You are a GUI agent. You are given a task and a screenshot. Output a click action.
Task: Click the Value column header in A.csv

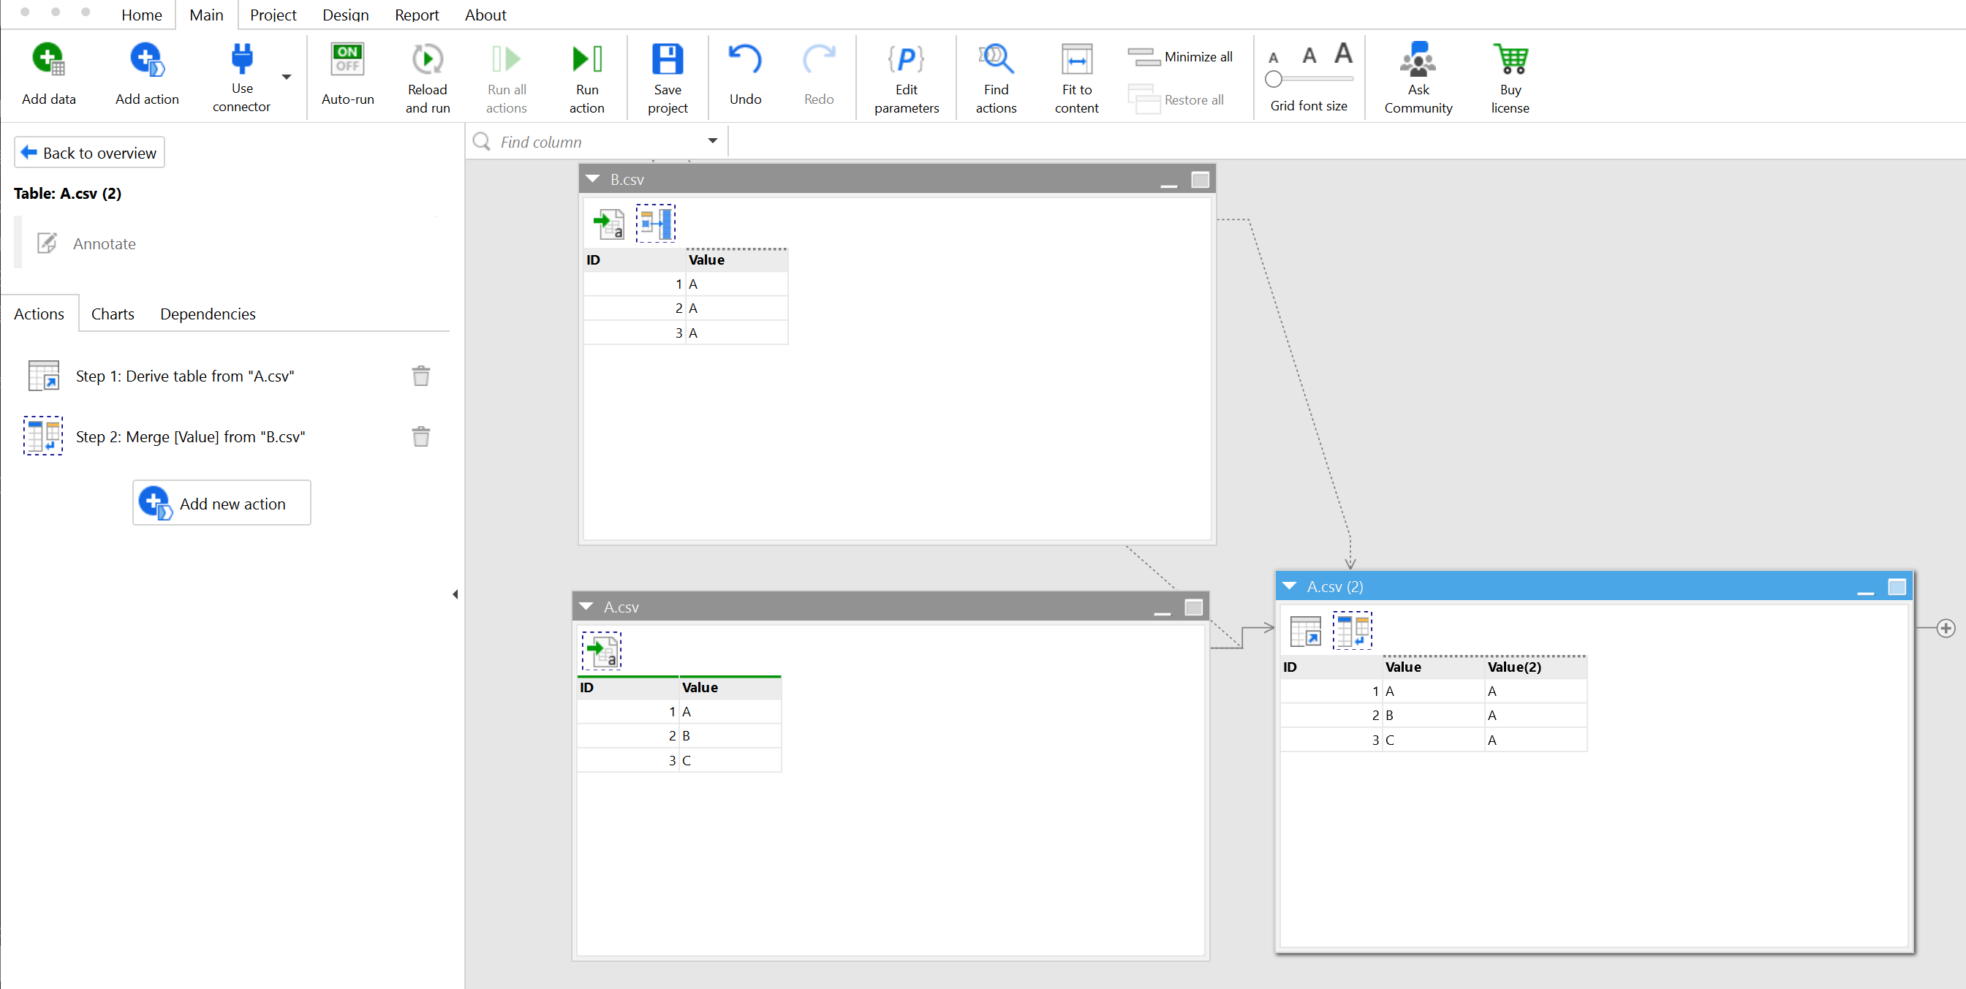pos(730,688)
